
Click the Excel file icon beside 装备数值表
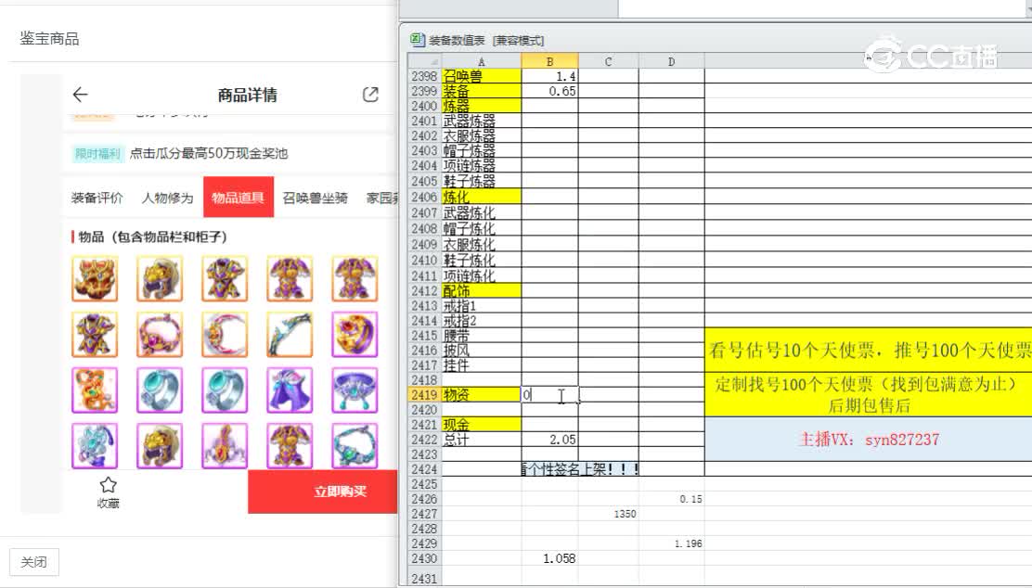[417, 40]
